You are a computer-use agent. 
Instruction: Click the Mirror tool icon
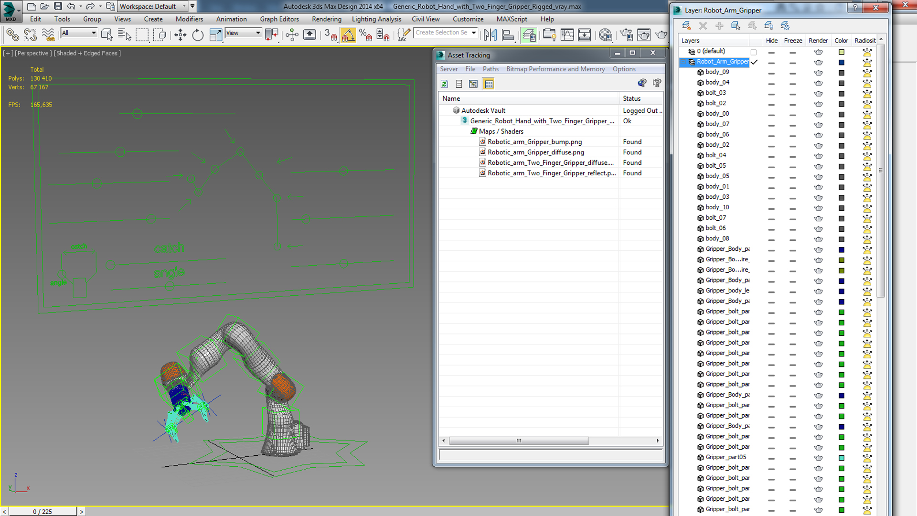pos(490,34)
